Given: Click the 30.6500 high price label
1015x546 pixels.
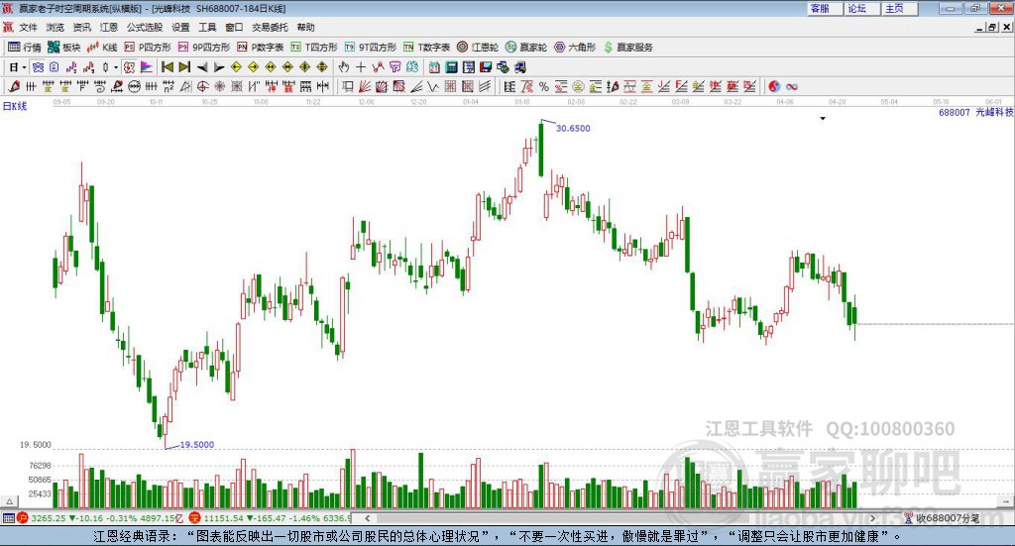Looking at the screenshot, I should pyautogui.click(x=573, y=128).
